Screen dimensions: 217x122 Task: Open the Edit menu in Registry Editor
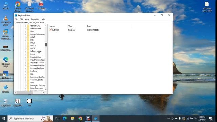tap(21, 19)
